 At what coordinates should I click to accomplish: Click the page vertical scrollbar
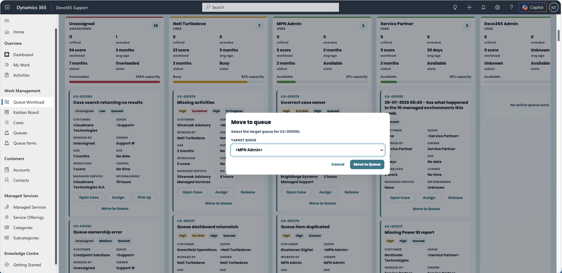tap(558, 35)
